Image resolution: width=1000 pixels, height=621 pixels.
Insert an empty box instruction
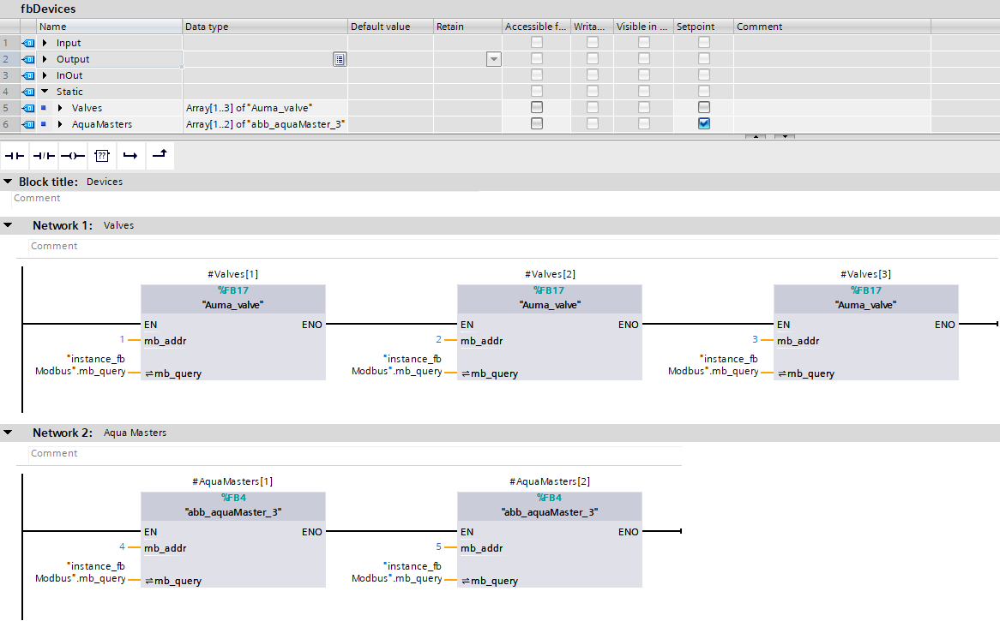(x=102, y=156)
